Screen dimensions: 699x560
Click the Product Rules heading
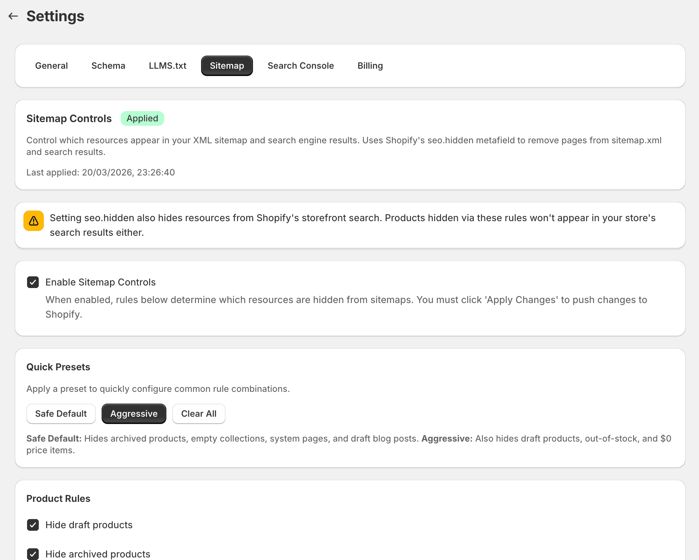pyautogui.click(x=58, y=498)
